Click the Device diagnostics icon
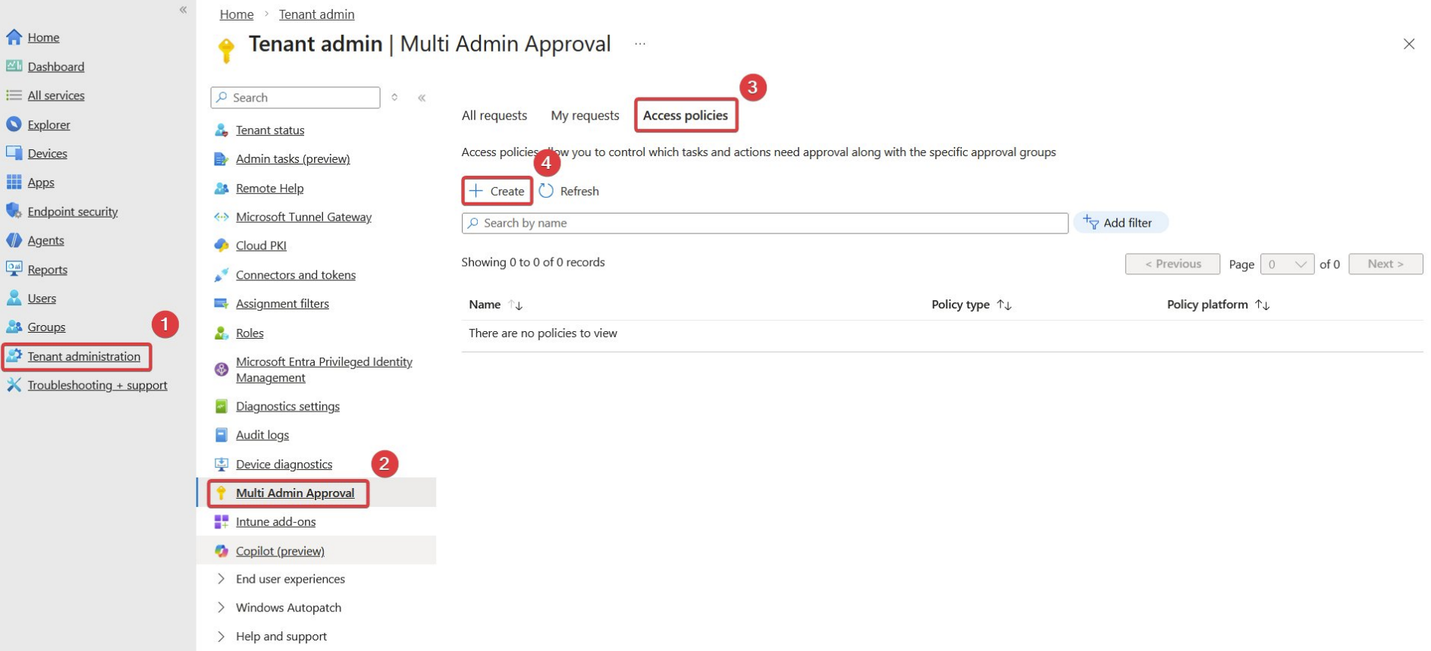Image resolution: width=1431 pixels, height=651 pixels. click(x=221, y=464)
